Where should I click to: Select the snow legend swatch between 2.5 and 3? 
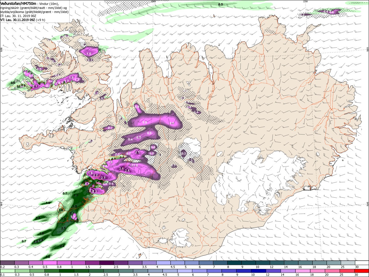point(121,263)
